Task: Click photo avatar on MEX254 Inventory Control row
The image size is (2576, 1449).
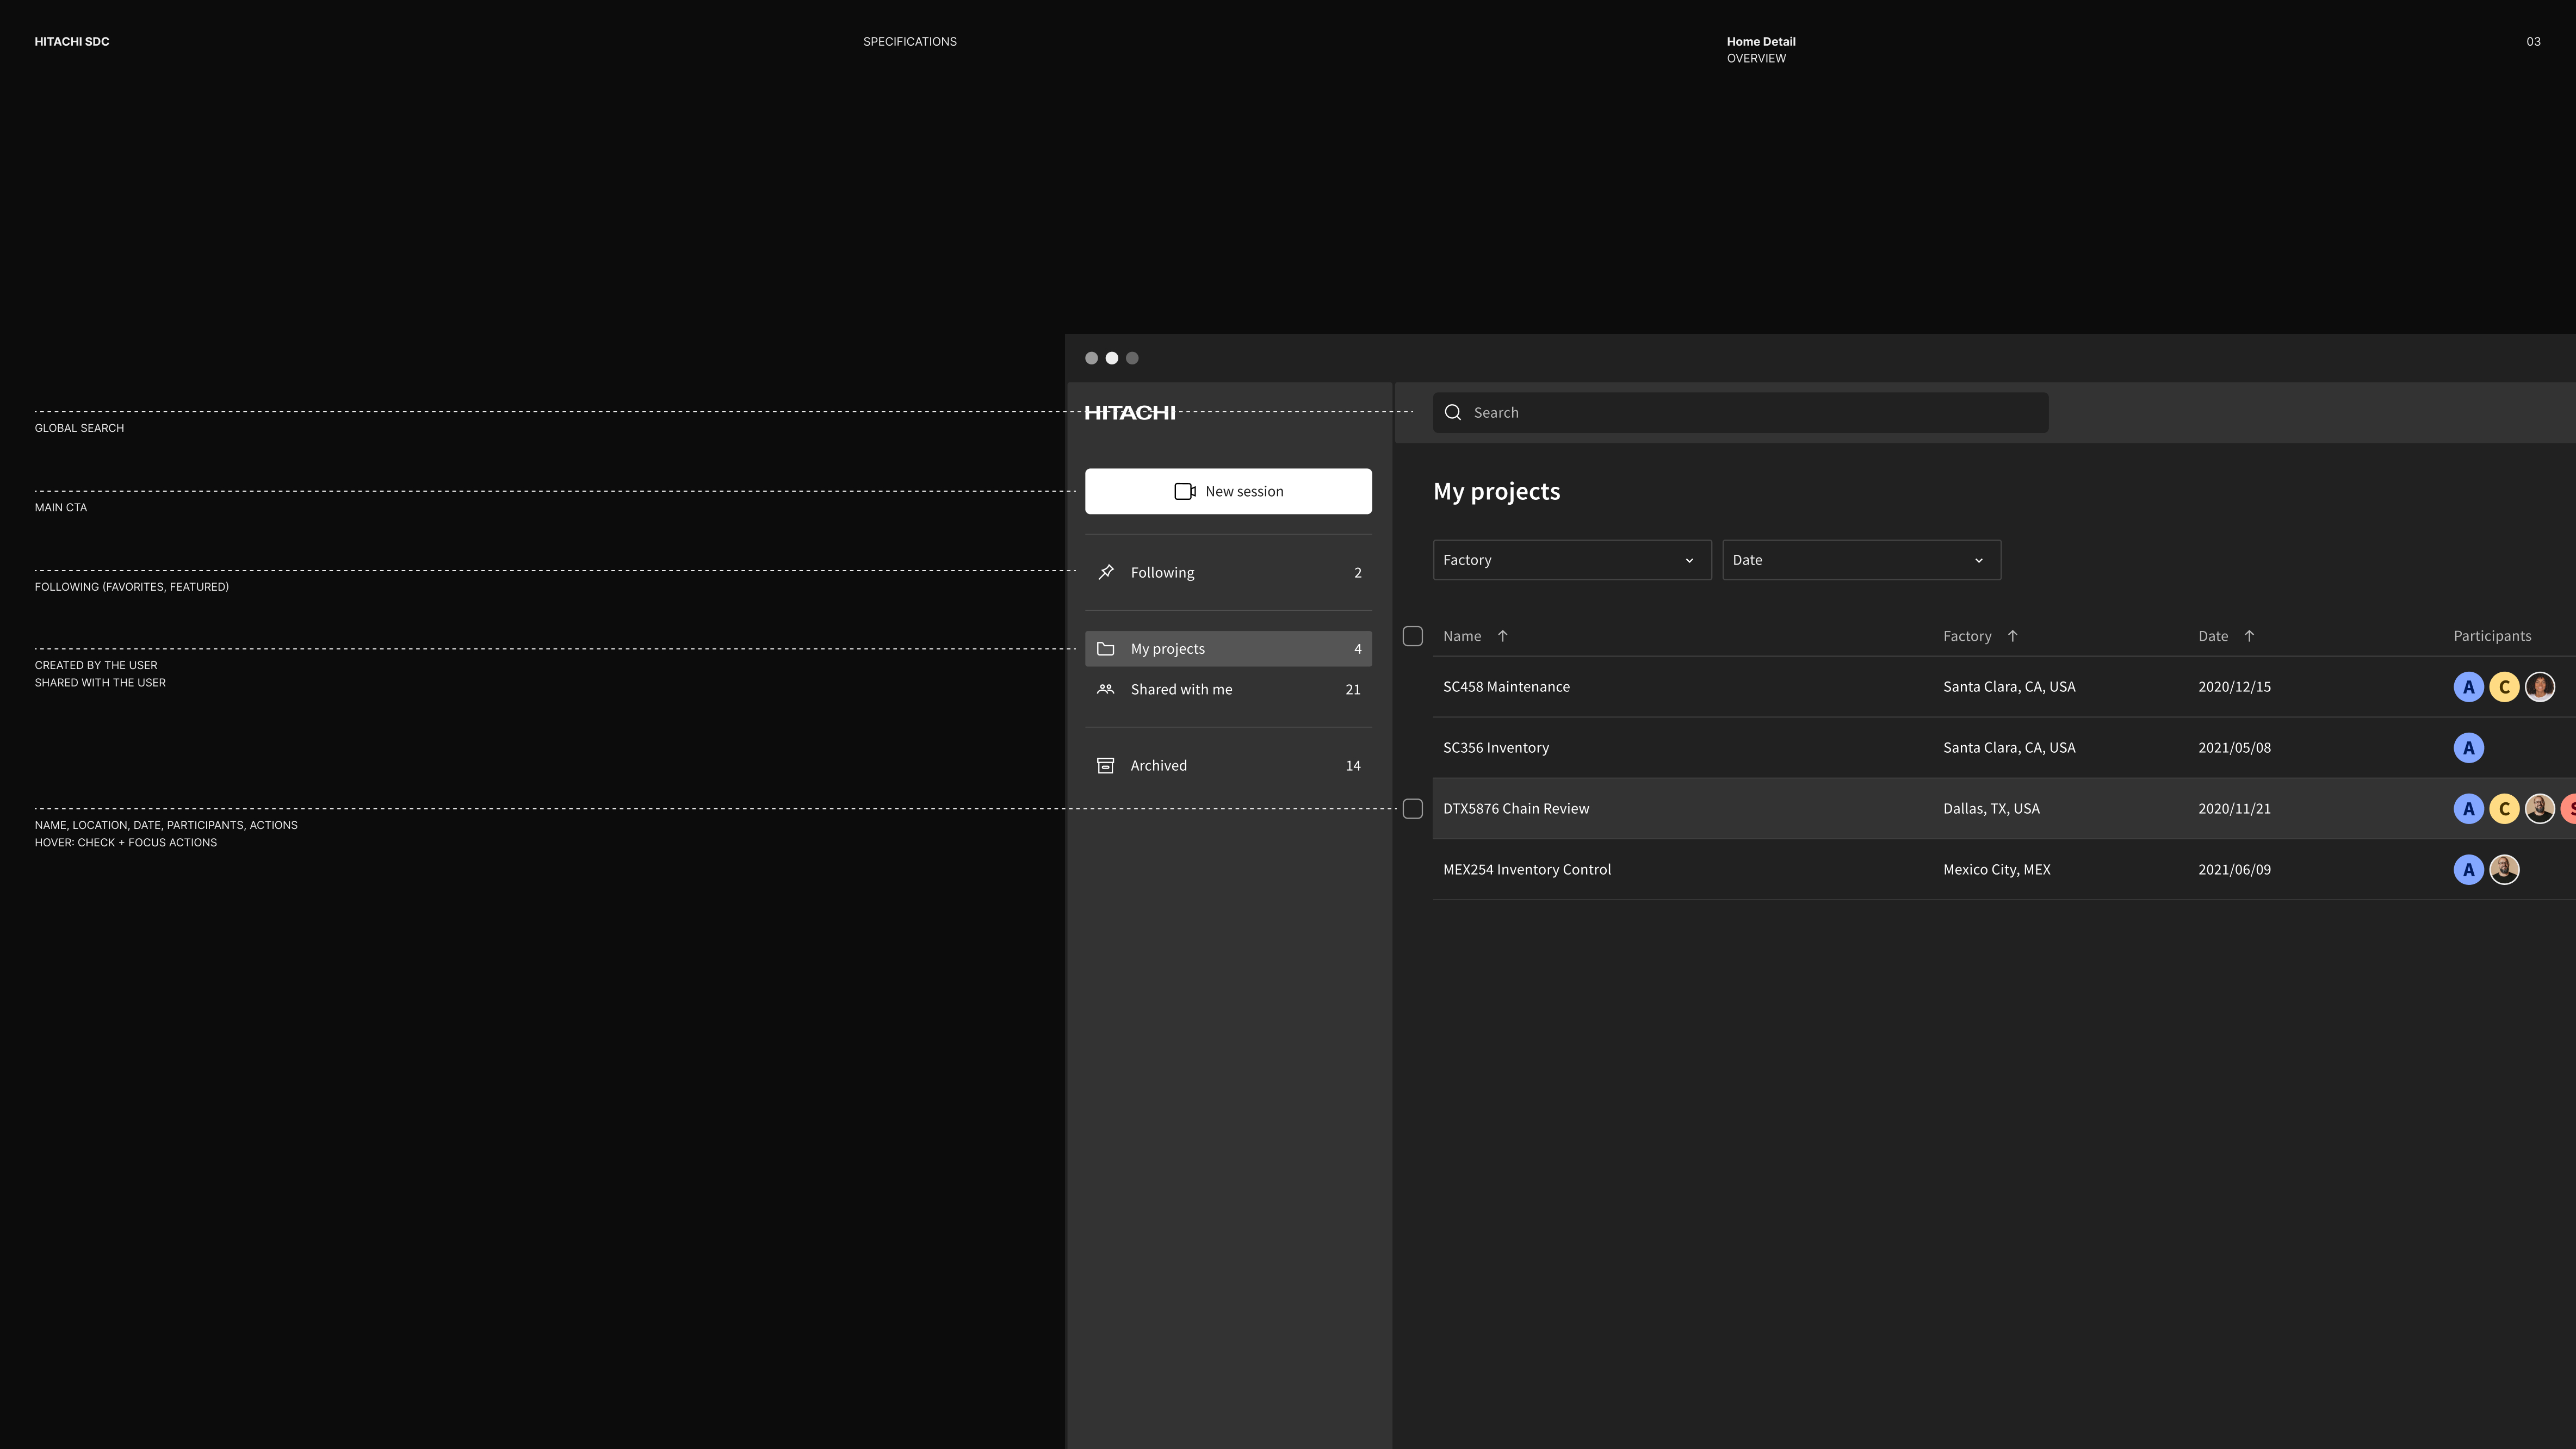Action: (2504, 870)
